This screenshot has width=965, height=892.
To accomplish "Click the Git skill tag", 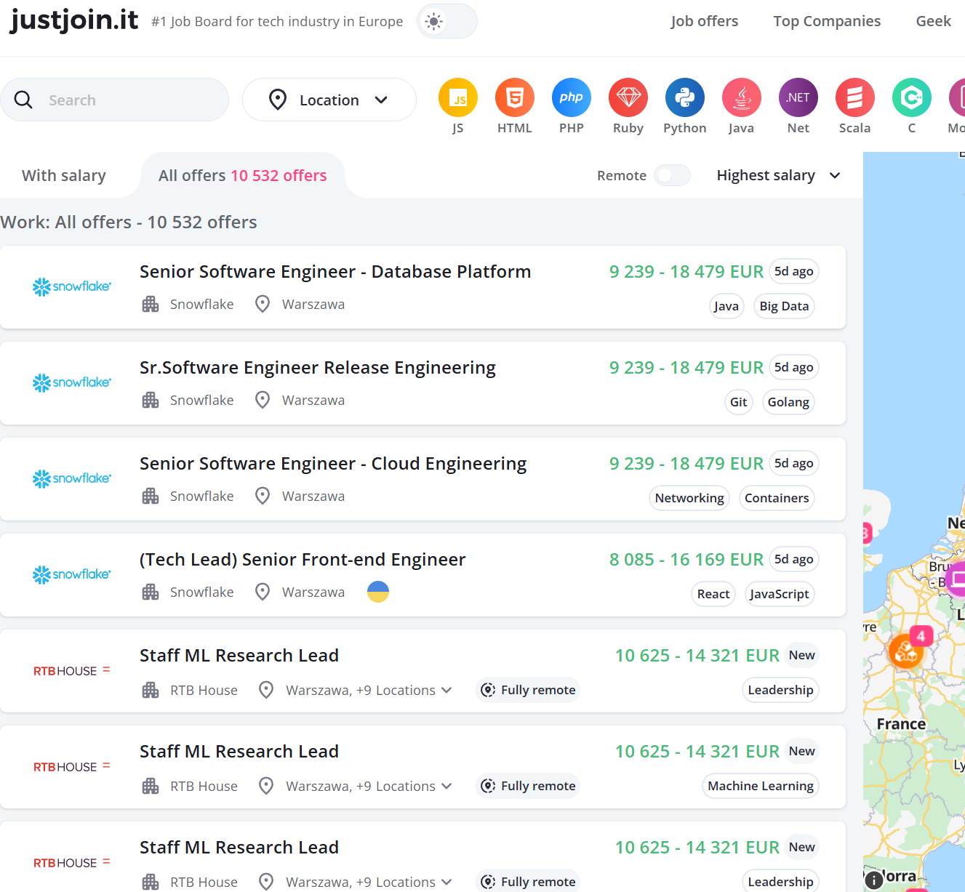I will pyautogui.click(x=739, y=402).
